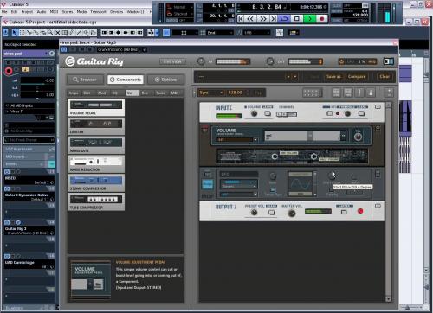Image resolution: width=433 pixels, height=313 pixels.
Task: Select the Mute X tool in the toolbar
Action: click(x=58, y=33)
